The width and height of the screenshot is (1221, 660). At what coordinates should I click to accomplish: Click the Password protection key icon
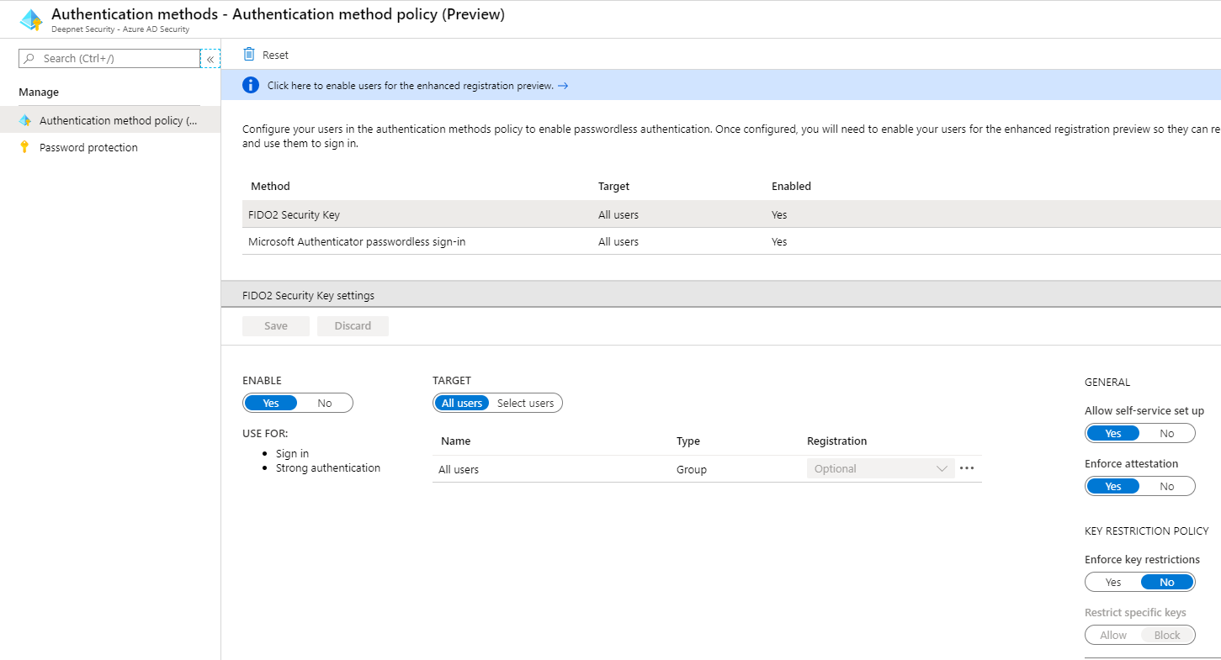24,147
